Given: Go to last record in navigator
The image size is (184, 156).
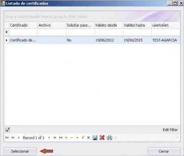Looking at the screenshot, I should coord(61,138).
